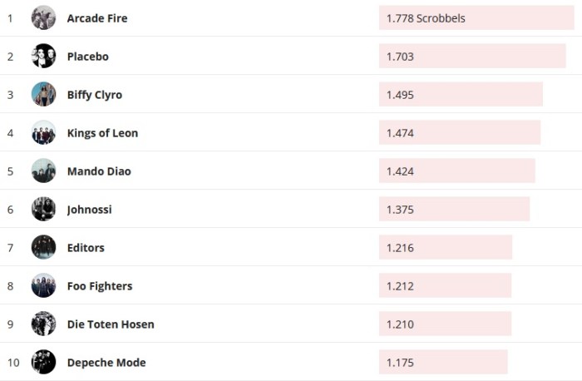Open the Depeche Mode avatar thumbnail

[43, 362]
